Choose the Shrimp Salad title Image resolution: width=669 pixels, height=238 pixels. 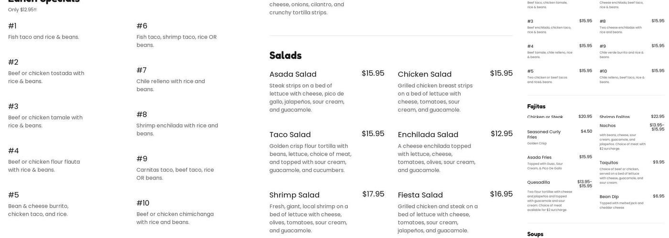[x=294, y=195]
